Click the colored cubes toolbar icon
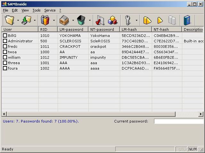 coord(112,21)
